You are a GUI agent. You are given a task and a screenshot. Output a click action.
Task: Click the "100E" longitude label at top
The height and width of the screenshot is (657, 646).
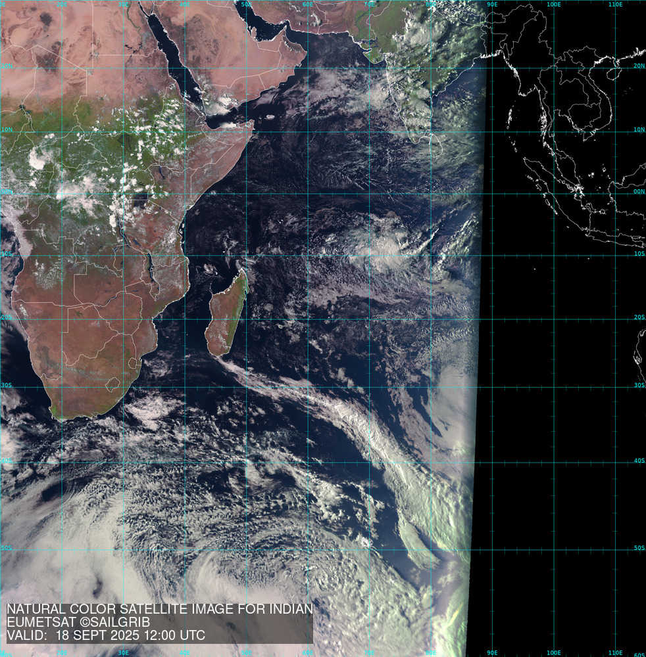(554, 5)
